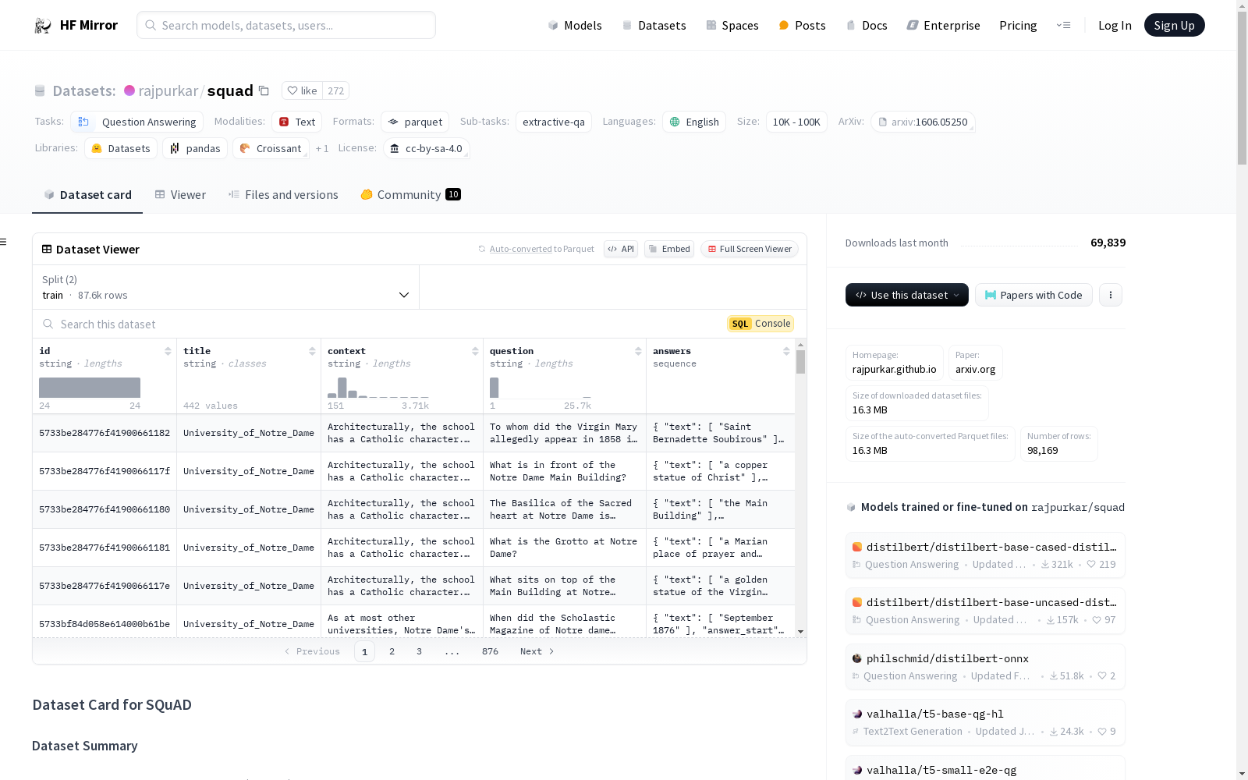Open the navigation menu icon beside Pricing
This screenshot has height=780, width=1248.
click(1063, 25)
